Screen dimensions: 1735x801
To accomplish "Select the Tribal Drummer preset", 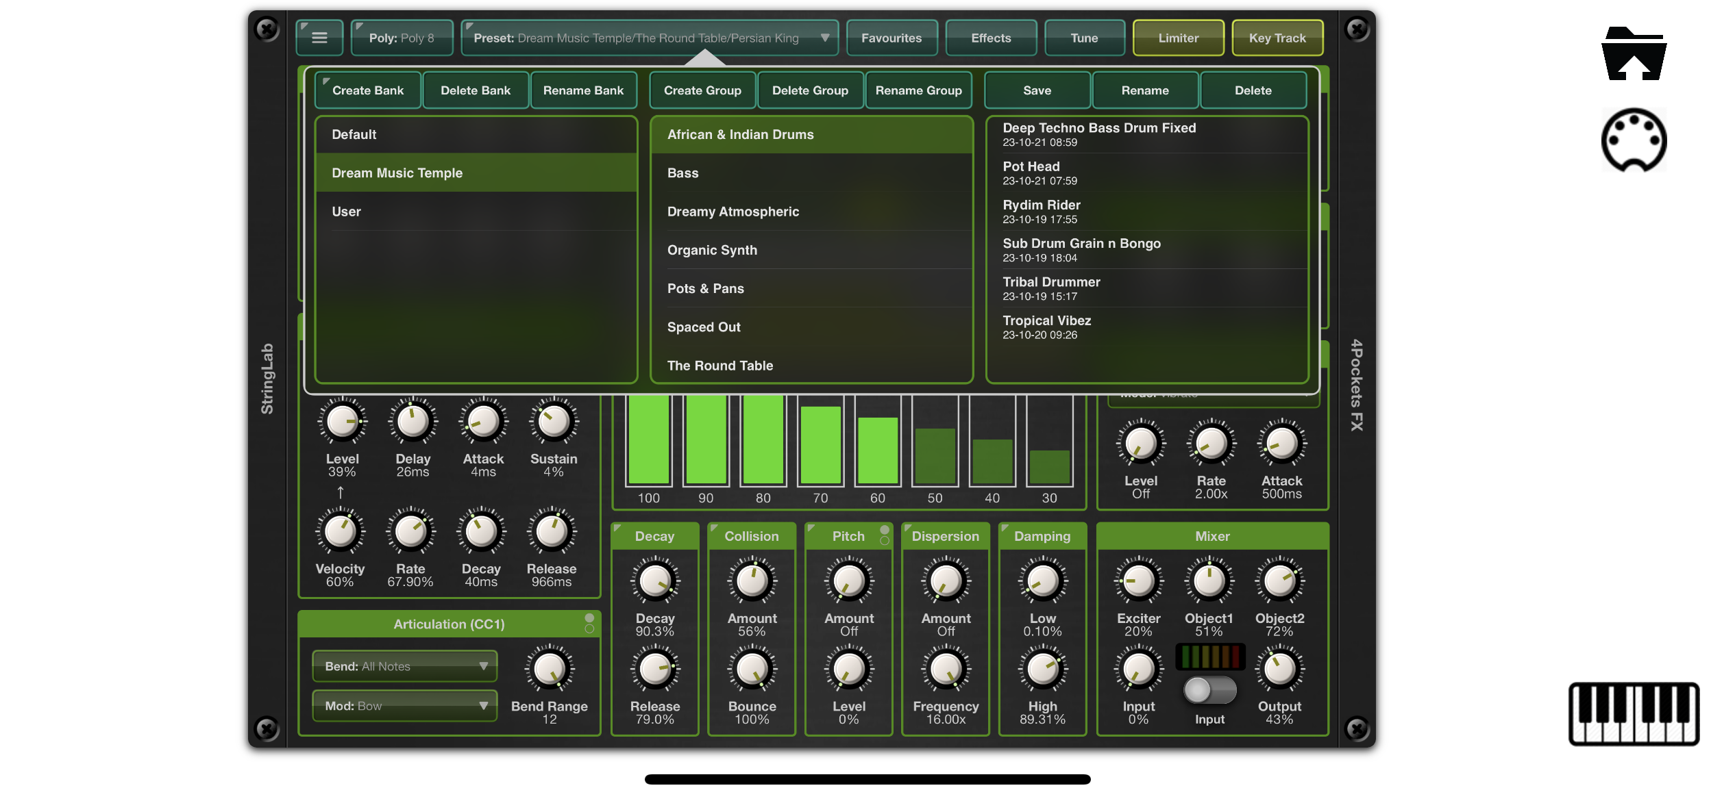I will click(x=1051, y=288).
